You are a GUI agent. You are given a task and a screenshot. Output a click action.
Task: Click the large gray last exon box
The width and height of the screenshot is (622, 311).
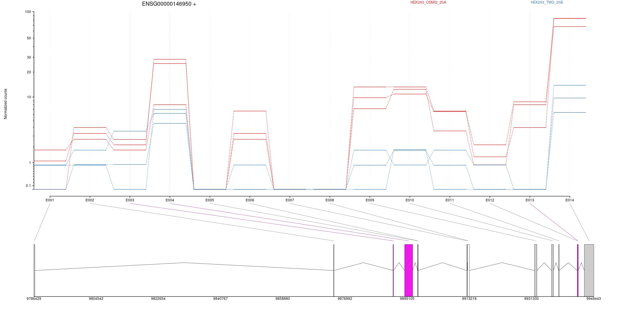[589, 270]
